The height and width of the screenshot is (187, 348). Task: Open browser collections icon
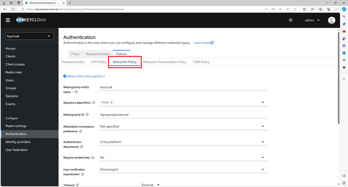[321, 9]
